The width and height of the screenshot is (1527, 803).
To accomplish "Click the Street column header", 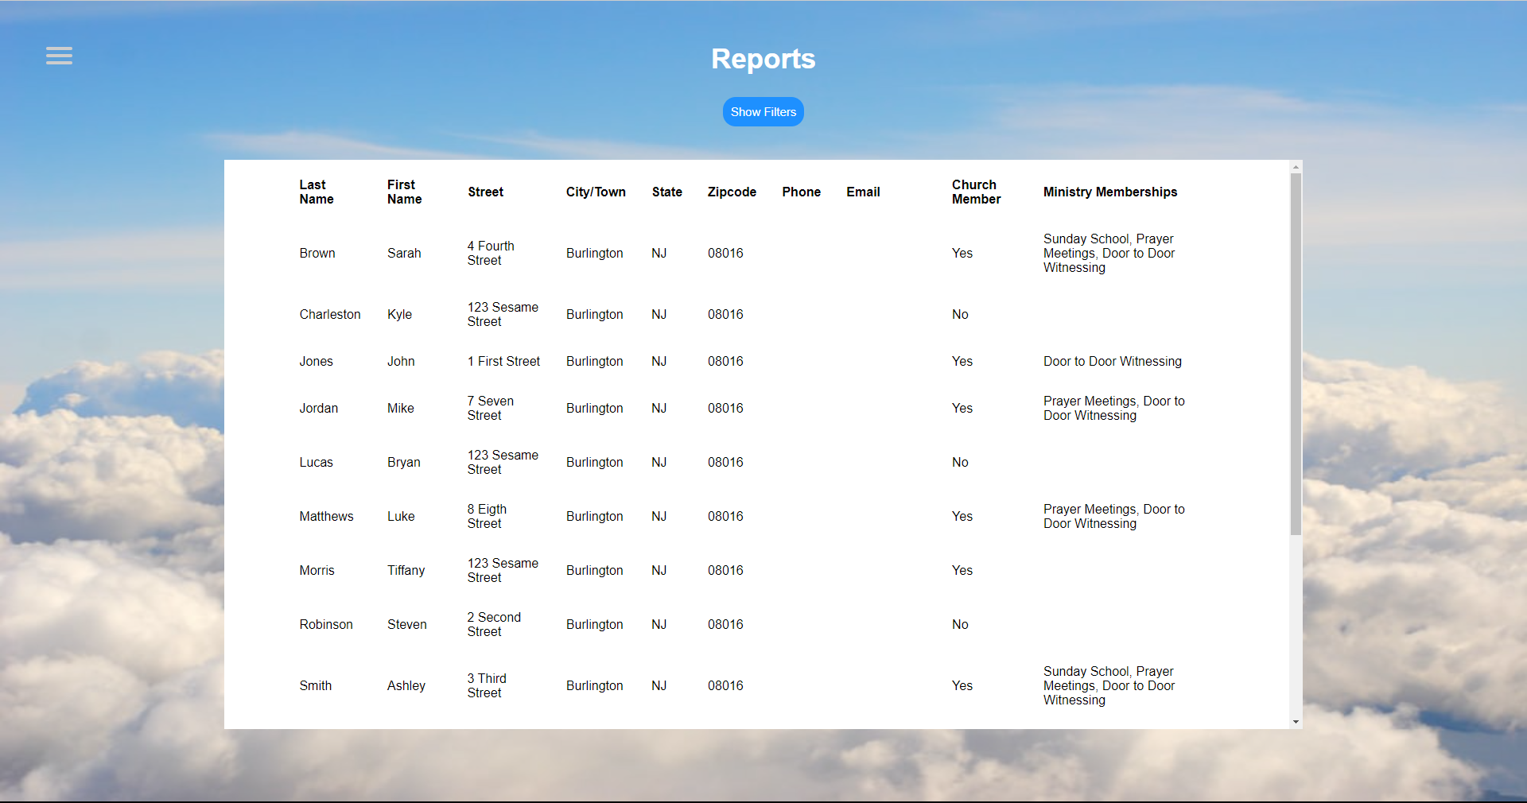I will [x=485, y=192].
